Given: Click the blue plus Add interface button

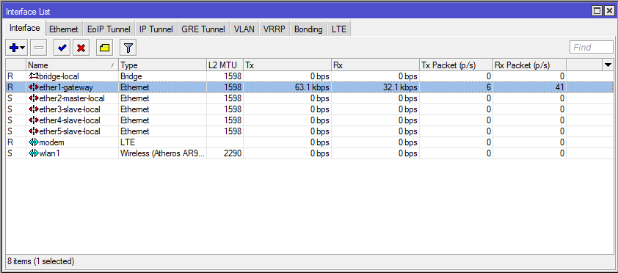Looking at the screenshot, I should pyautogui.click(x=14, y=48).
